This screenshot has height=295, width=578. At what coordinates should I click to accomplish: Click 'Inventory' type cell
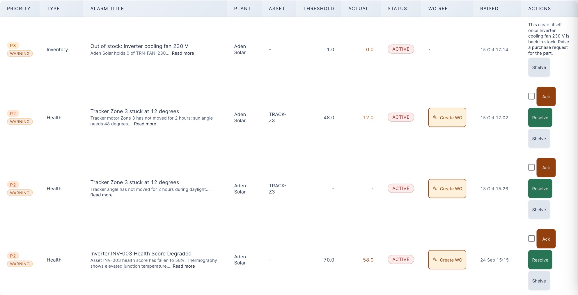(x=57, y=49)
